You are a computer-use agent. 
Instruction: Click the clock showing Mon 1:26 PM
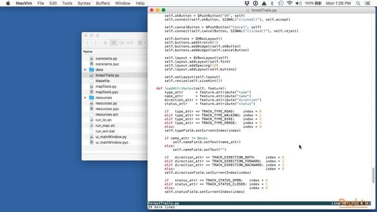[x=338, y=4]
